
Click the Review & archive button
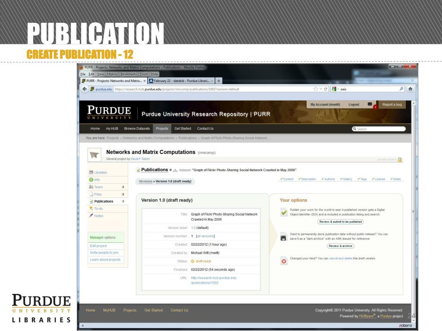pyautogui.click(x=341, y=246)
